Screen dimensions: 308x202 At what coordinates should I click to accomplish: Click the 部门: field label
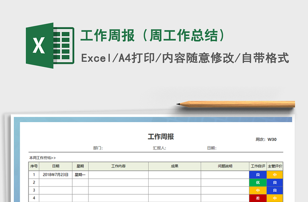(98, 148)
